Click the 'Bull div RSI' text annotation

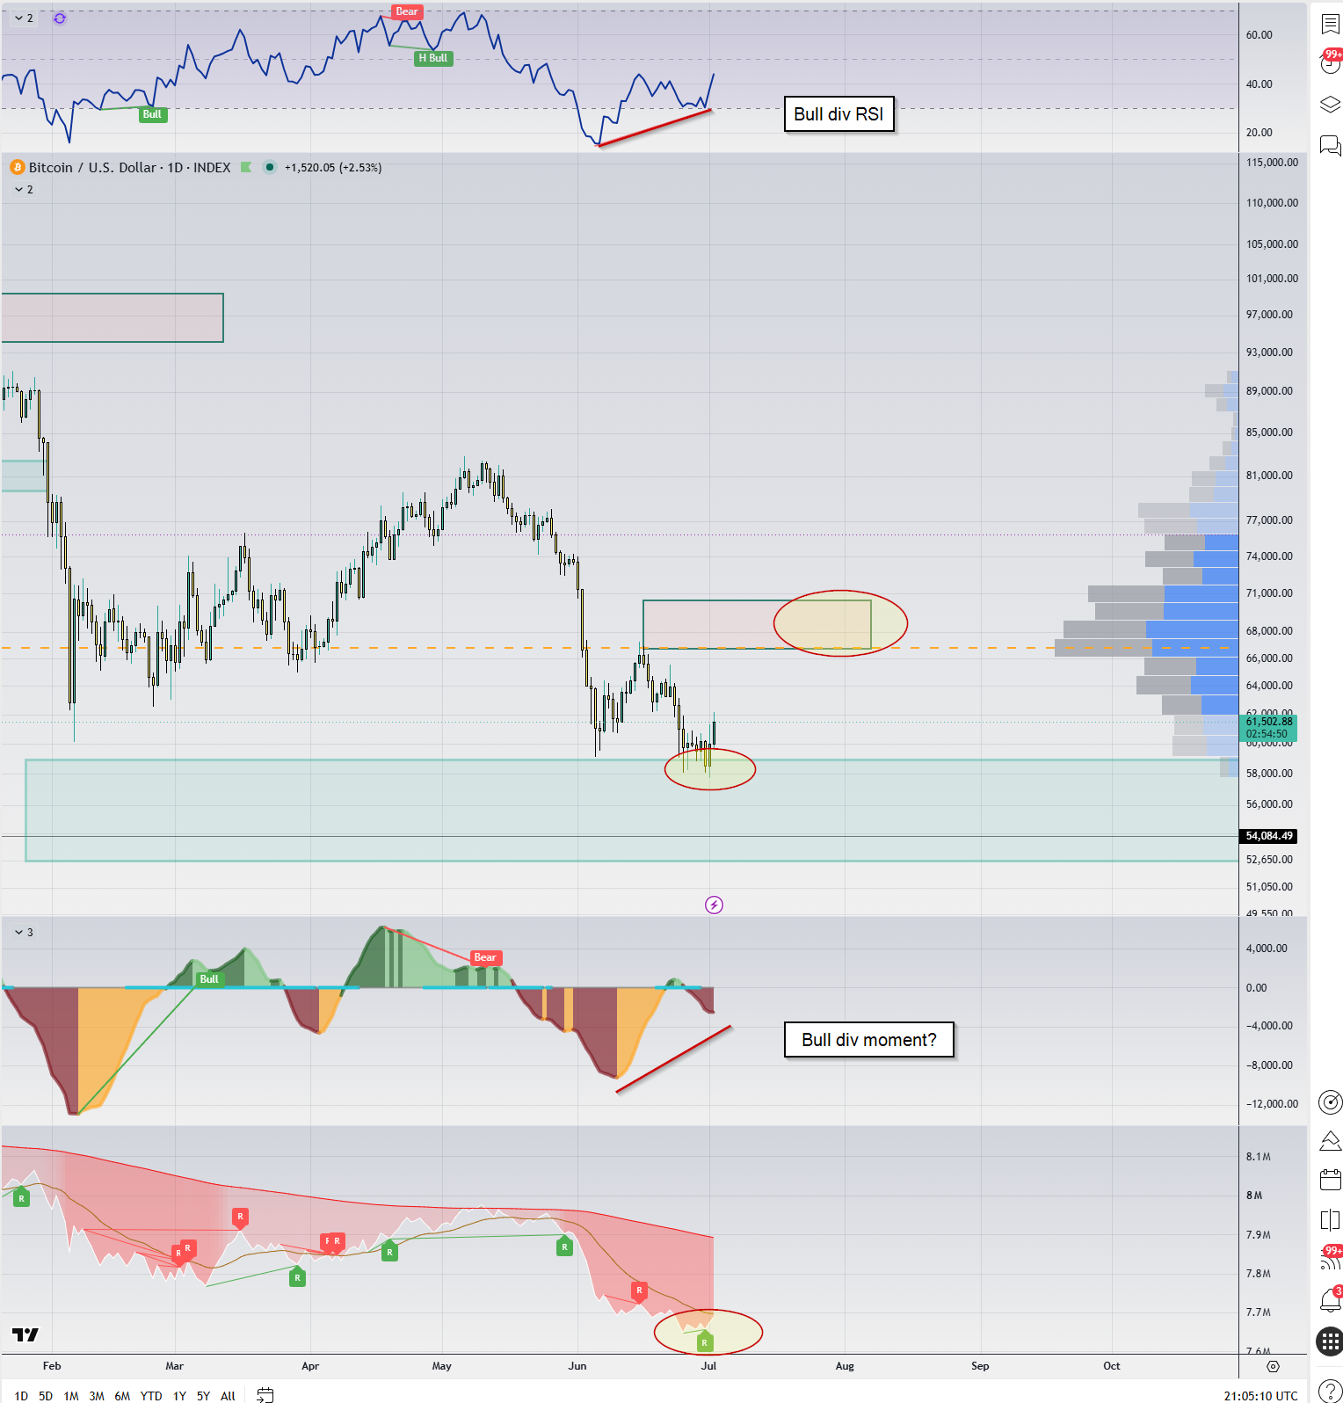[838, 114]
